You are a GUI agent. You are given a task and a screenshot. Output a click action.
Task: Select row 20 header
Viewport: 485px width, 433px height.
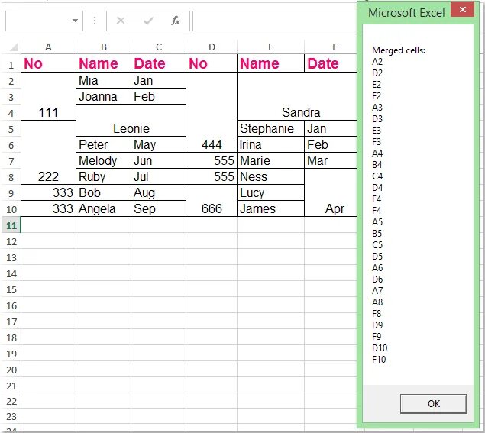11,370
